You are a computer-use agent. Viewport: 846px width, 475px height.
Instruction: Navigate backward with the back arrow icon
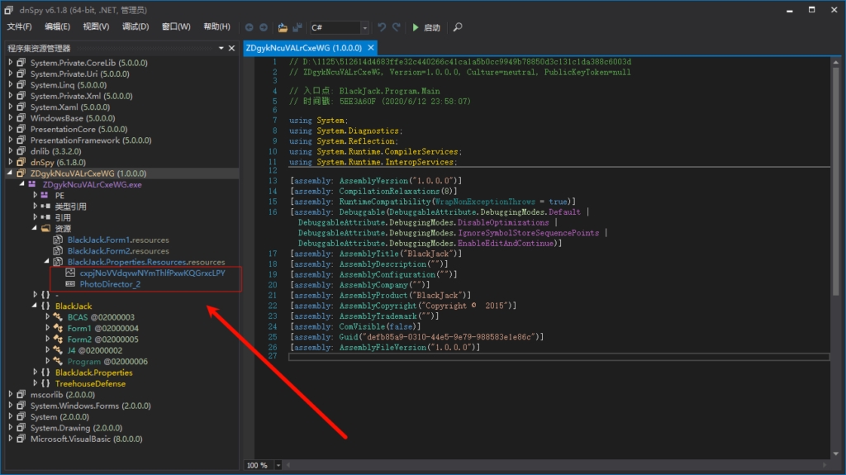249,27
